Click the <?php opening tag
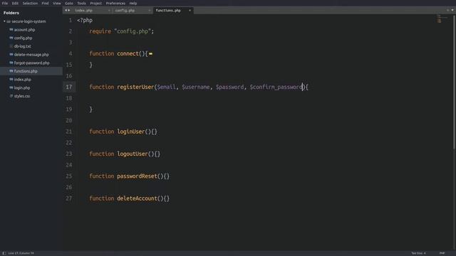 (85, 20)
